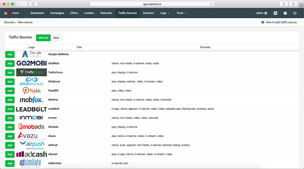Viewport: 304px width, 169px height.
Task: Add the Inmobi source
Action: pyautogui.click(x=10, y=118)
